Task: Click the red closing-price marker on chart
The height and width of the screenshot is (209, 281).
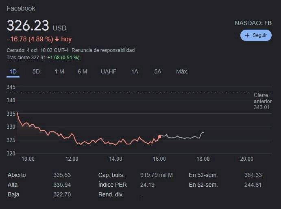Action: [x=159, y=137]
